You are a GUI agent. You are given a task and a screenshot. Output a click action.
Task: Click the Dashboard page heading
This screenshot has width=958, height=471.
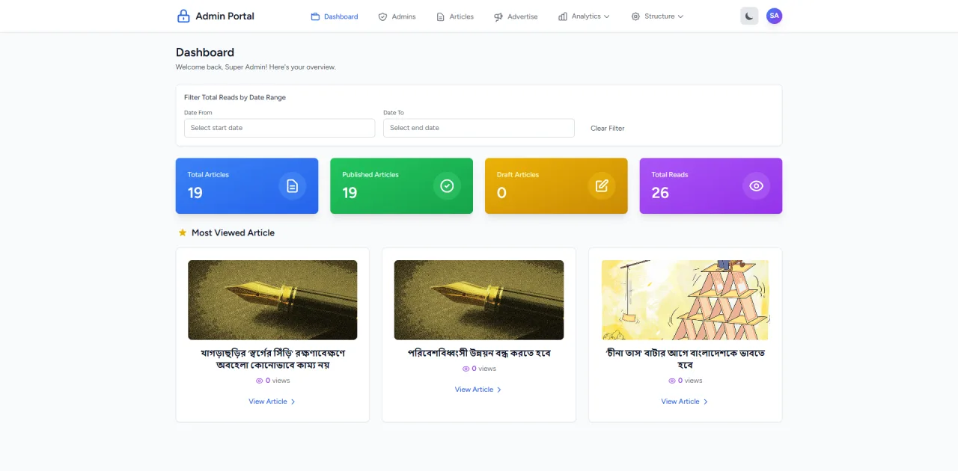coord(205,52)
